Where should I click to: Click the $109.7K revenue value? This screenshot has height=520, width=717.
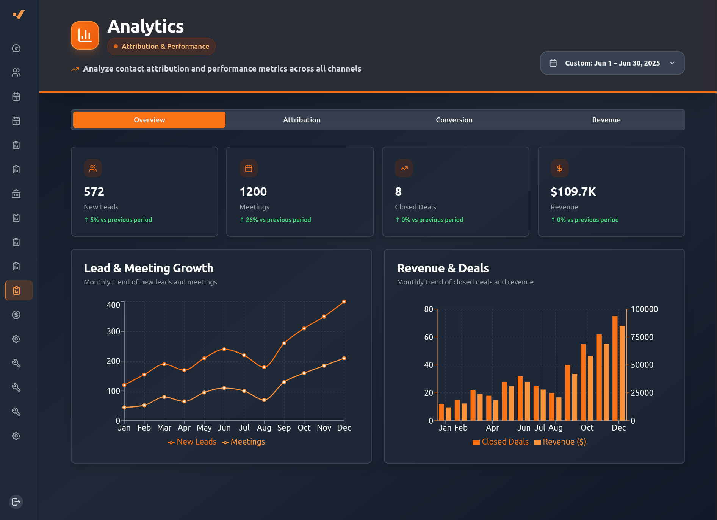pos(573,192)
